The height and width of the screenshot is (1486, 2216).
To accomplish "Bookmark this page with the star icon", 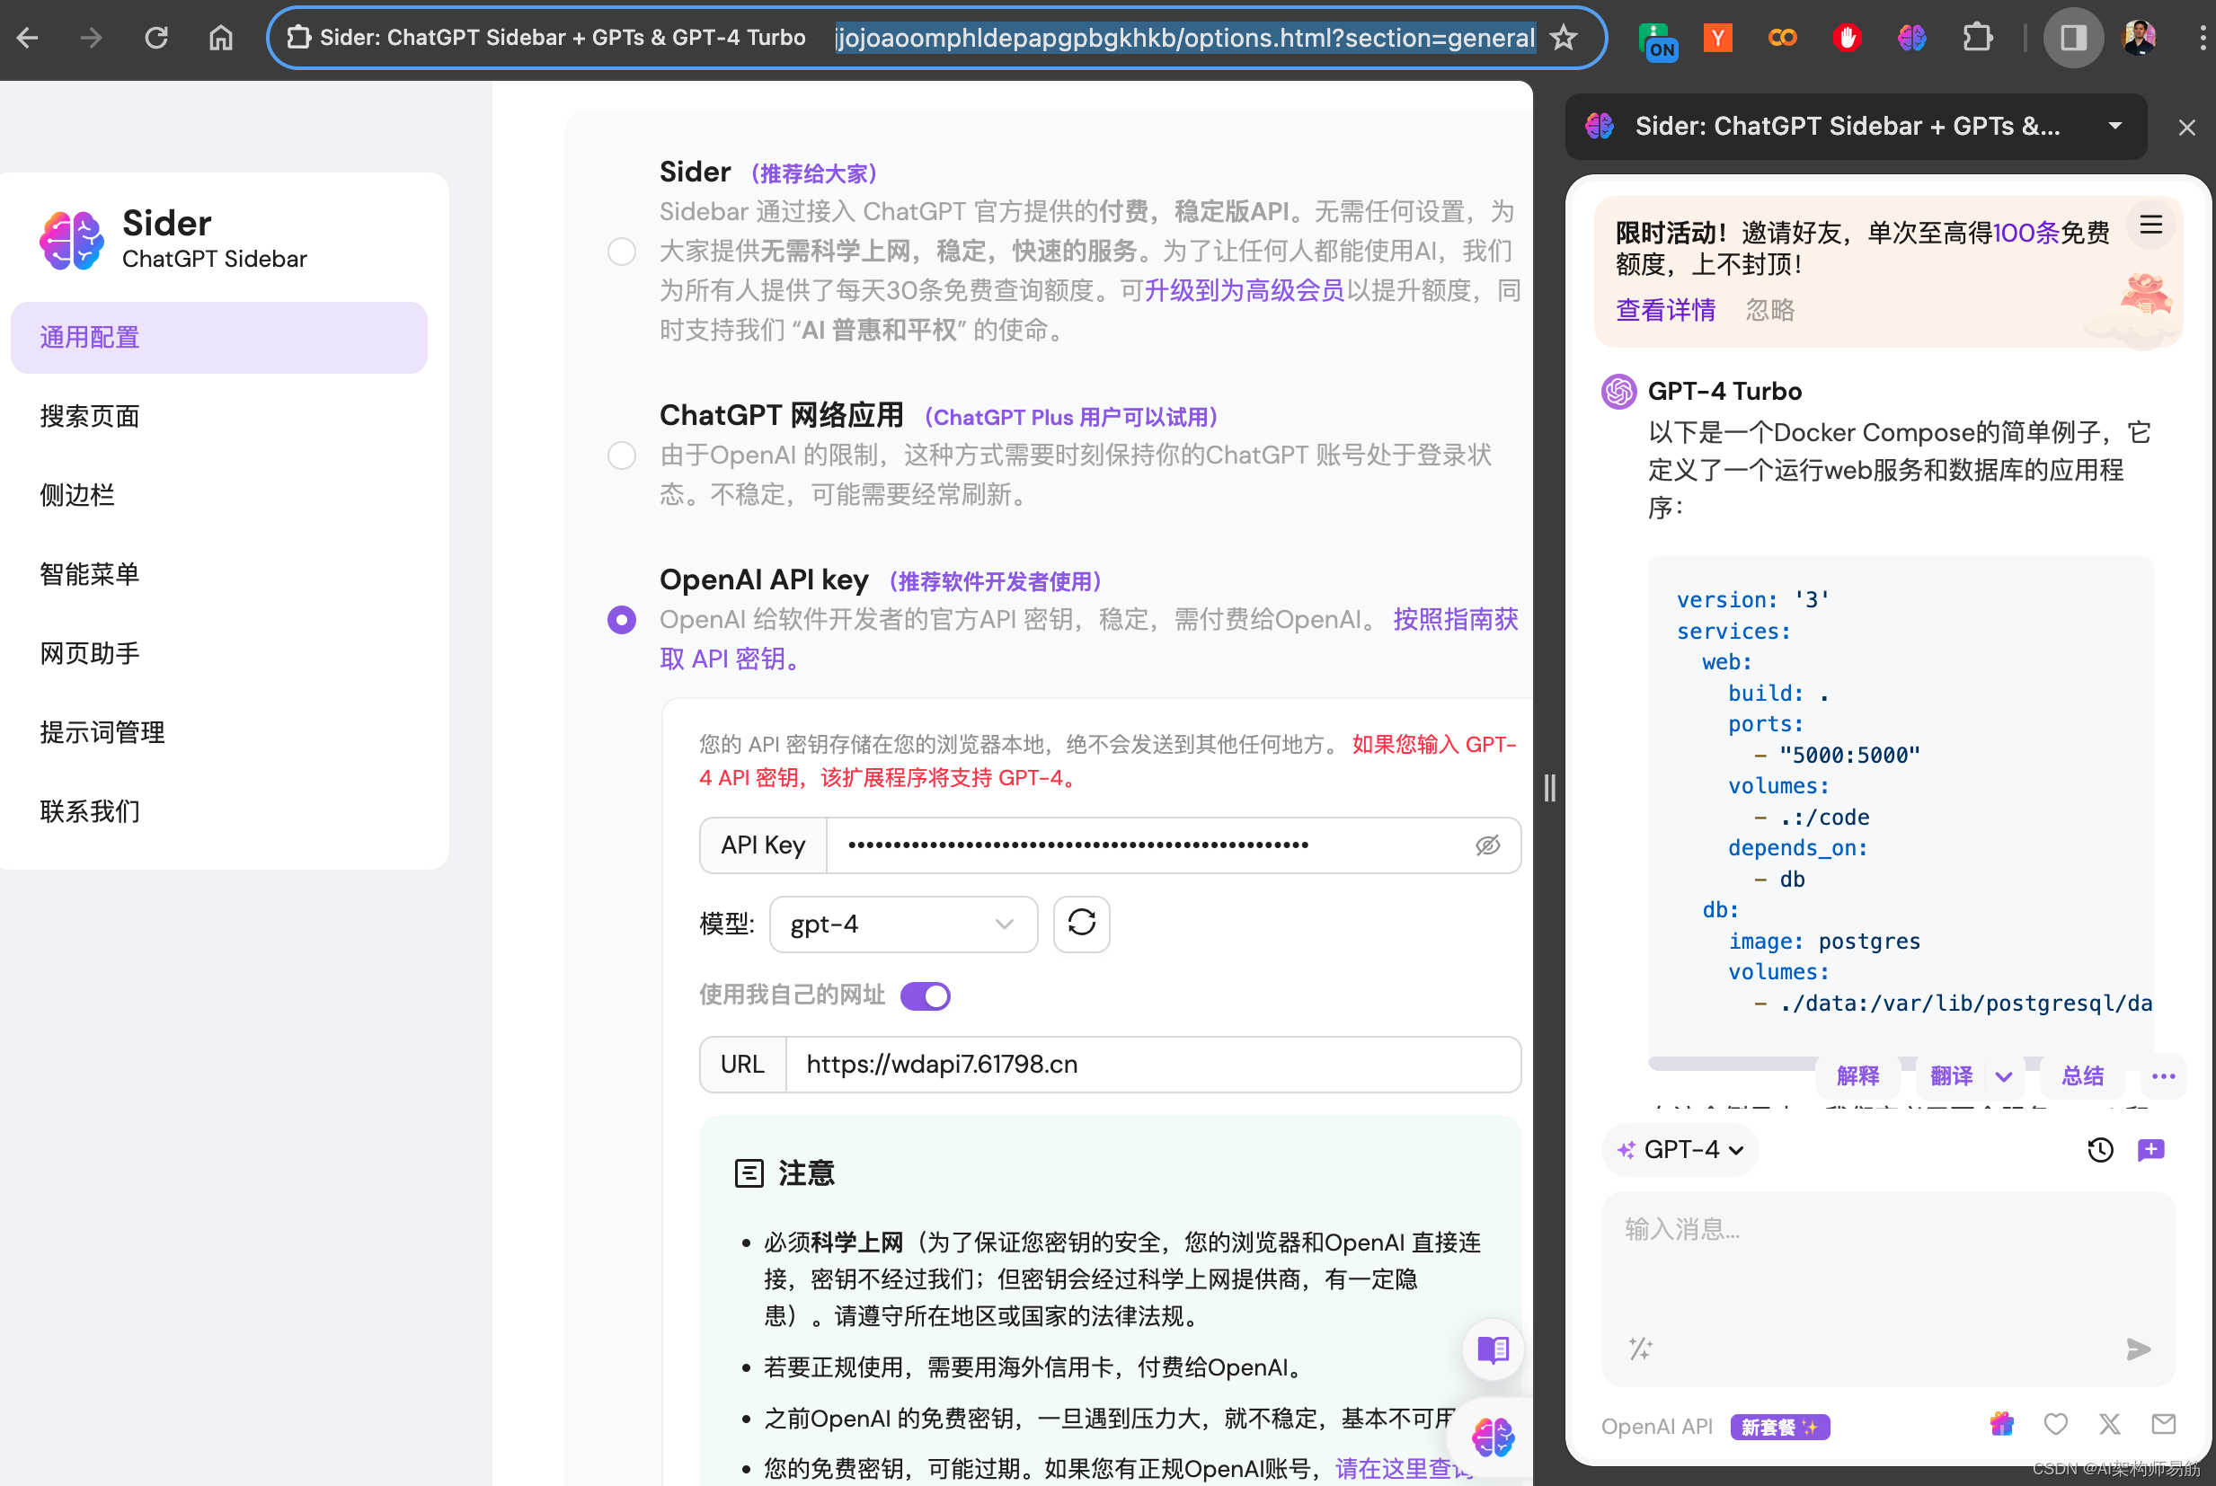I will pyautogui.click(x=1563, y=38).
